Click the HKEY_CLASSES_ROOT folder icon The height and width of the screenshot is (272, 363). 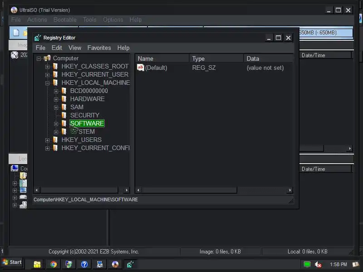55,66
